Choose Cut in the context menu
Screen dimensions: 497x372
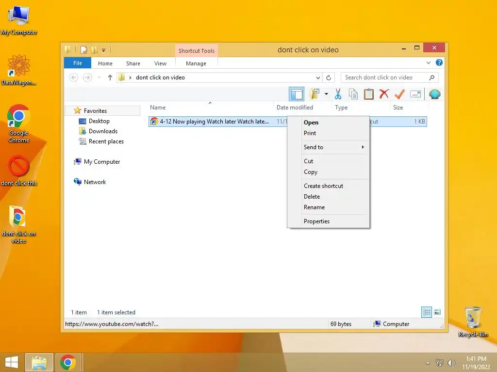(329, 161)
